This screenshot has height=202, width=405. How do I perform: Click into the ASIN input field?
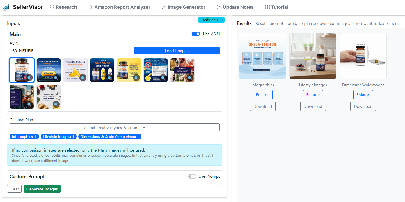(x=70, y=51)
